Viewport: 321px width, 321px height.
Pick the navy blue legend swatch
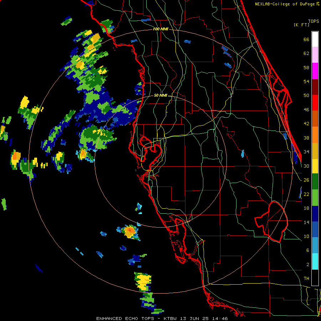[x=315, y=214]
